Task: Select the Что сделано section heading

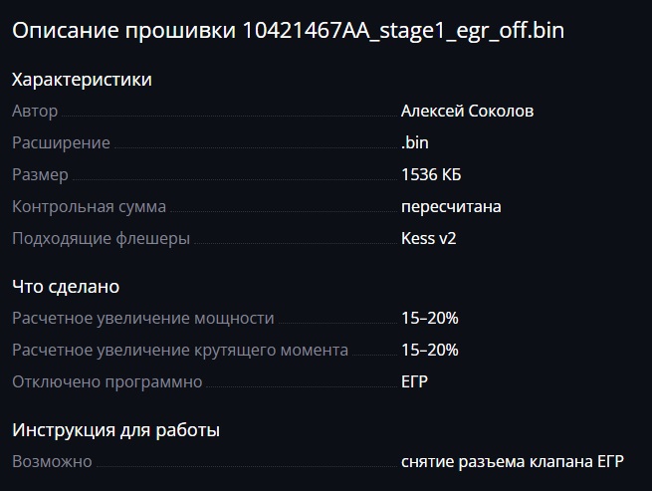Action: pos(66,287)
